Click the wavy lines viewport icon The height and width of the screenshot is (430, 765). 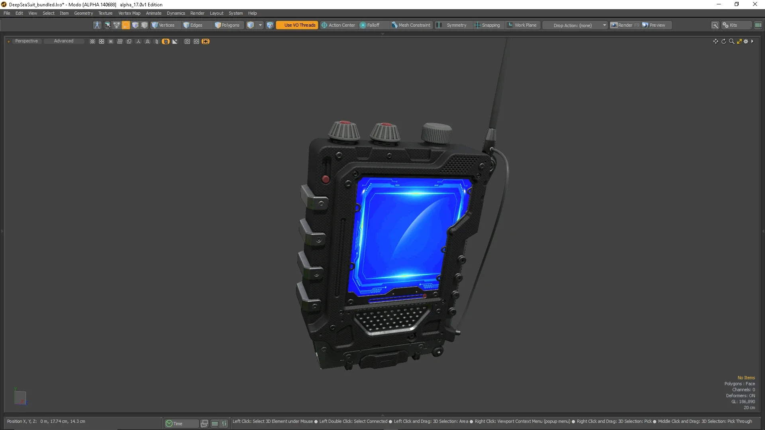pyautogui.click(x=120, y=41)
